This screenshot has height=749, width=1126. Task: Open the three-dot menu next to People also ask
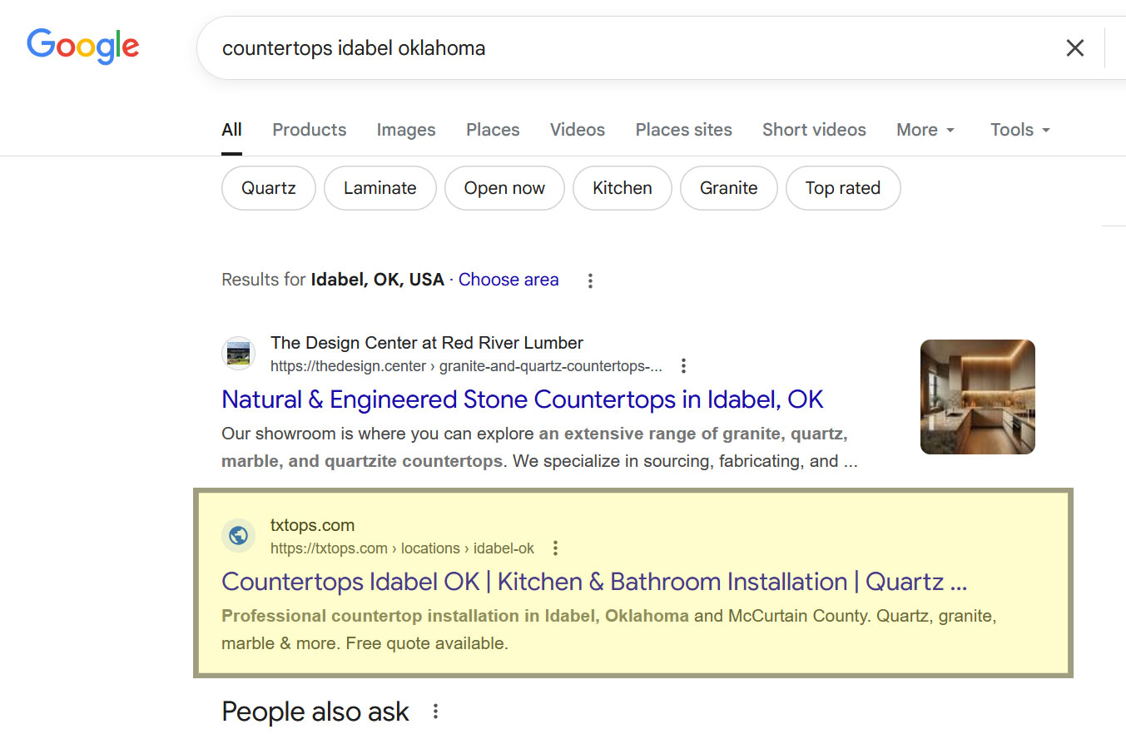435,712
